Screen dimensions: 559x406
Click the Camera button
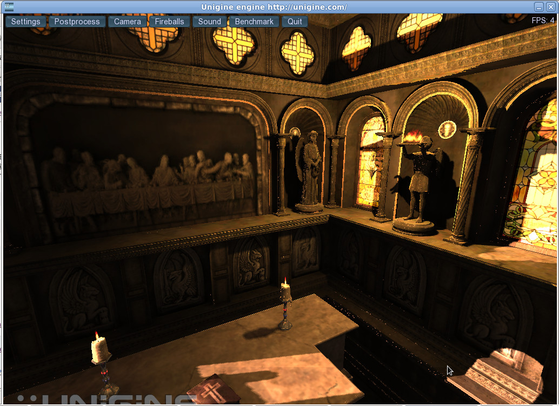click(128, 22)
